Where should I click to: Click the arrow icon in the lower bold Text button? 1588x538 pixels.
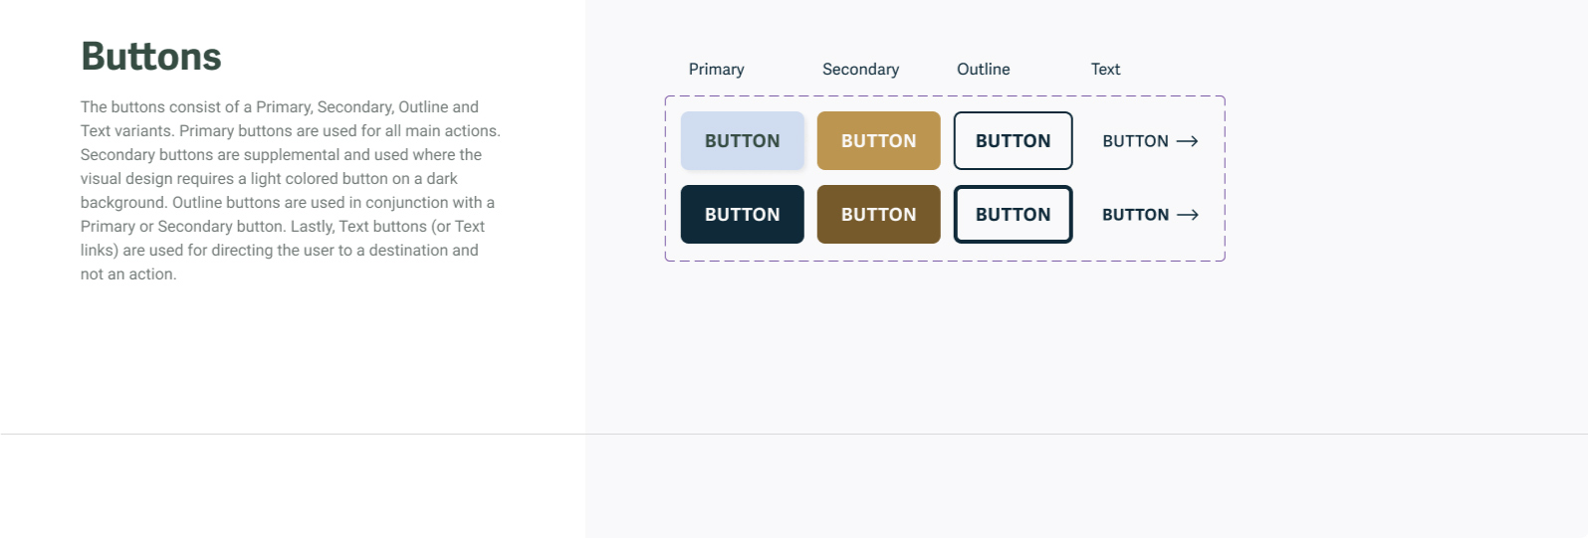click(x=1187, y=215)
